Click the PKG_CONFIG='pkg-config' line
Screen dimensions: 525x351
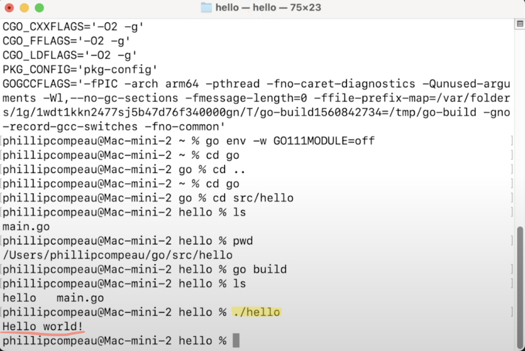click(80, 70)
